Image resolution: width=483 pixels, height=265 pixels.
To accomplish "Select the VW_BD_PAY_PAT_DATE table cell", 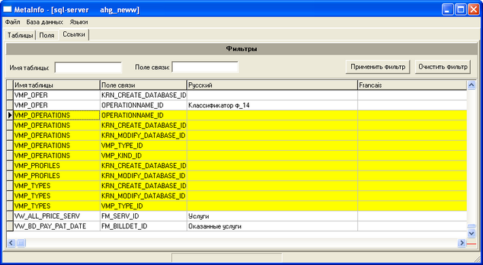I will tap(56, 226).
